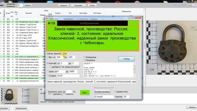Click the cancel edit X navigator icon

tap(195, 5)
